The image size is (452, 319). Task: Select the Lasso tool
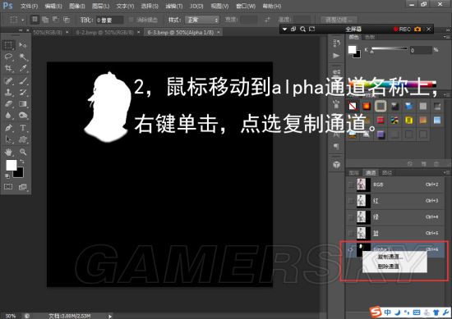tap(8, 57)
